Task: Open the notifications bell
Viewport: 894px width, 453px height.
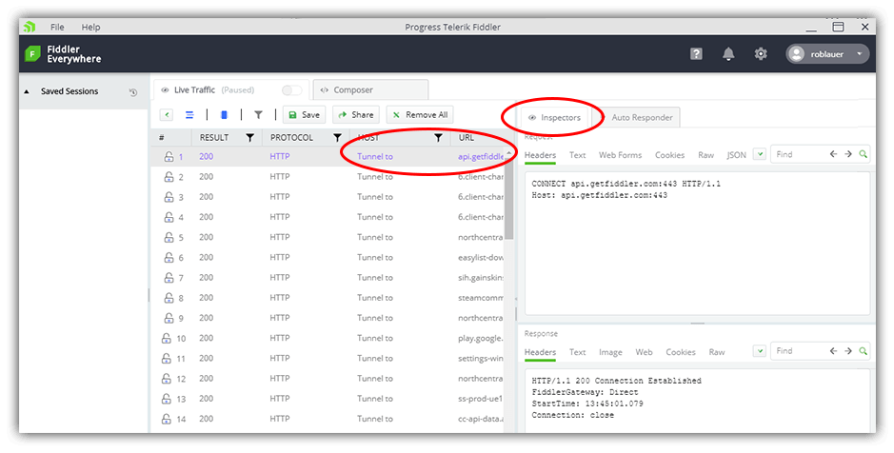Action: pyautogui.click(x=728, y=54)
